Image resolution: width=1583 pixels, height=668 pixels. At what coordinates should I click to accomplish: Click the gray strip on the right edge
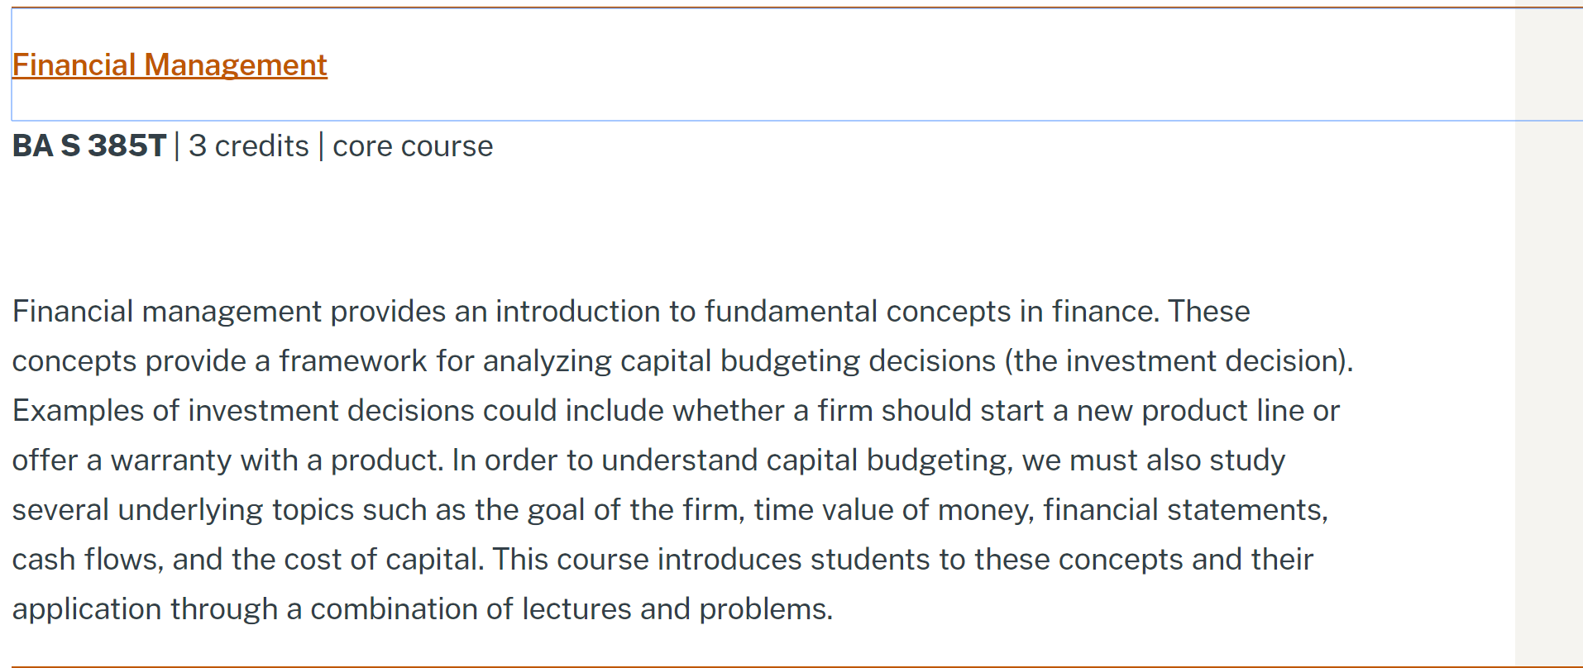1548,372
